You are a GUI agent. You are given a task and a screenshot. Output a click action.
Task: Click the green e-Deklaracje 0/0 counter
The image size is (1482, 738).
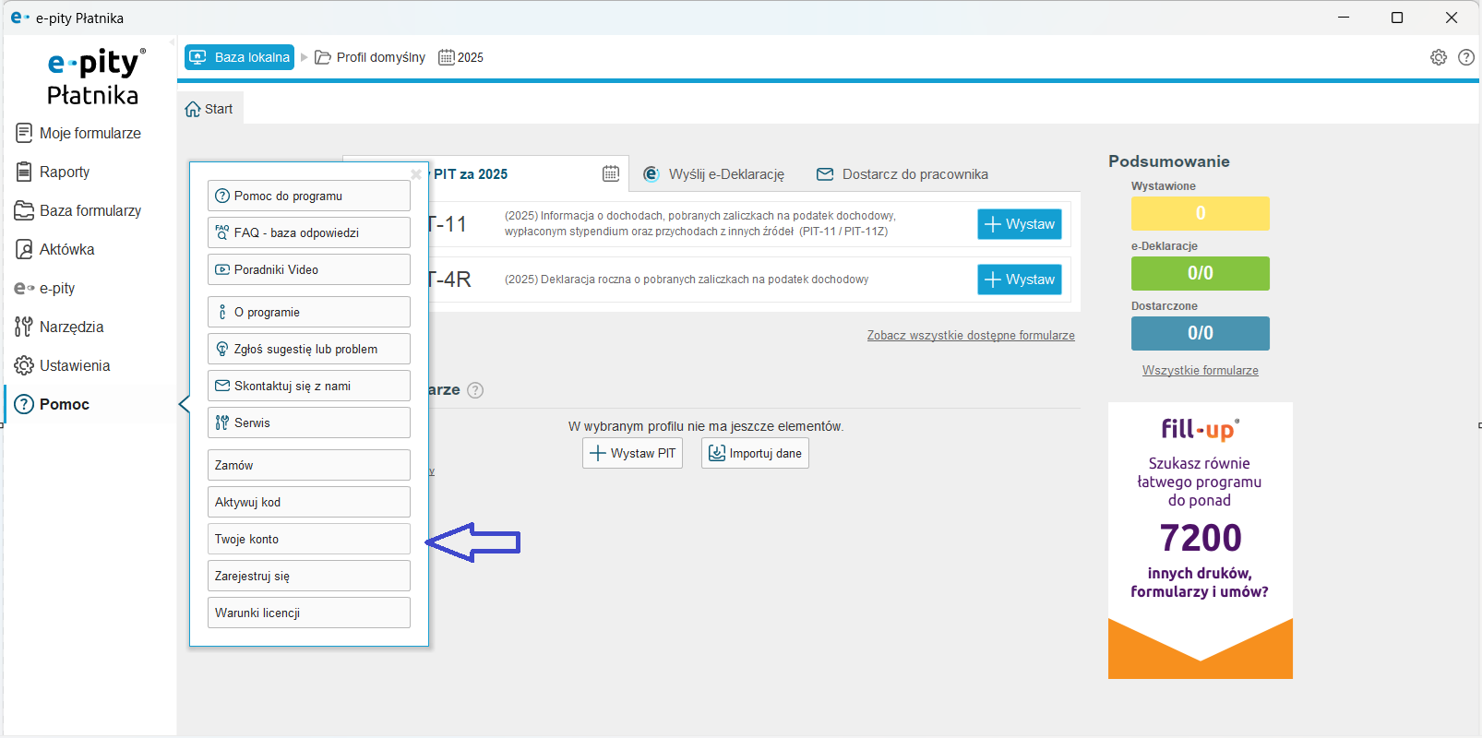click(x=1200, y=273)
